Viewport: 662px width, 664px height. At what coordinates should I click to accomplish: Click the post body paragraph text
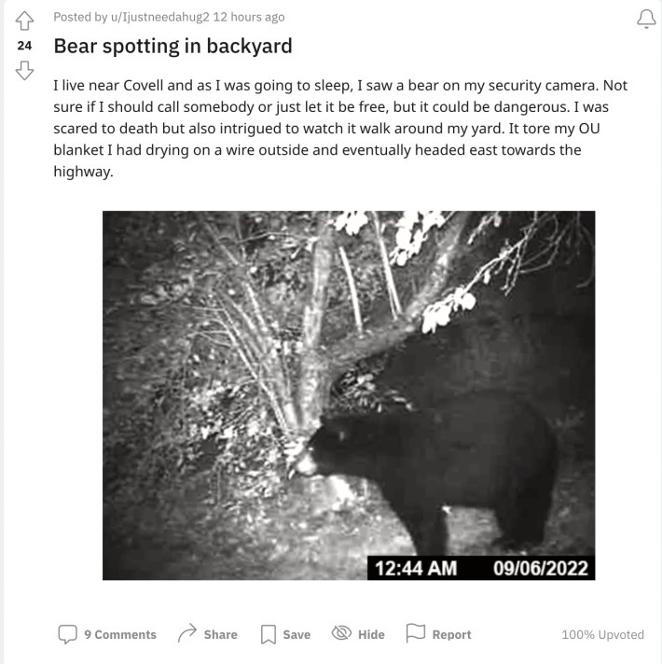coord(340,129)
